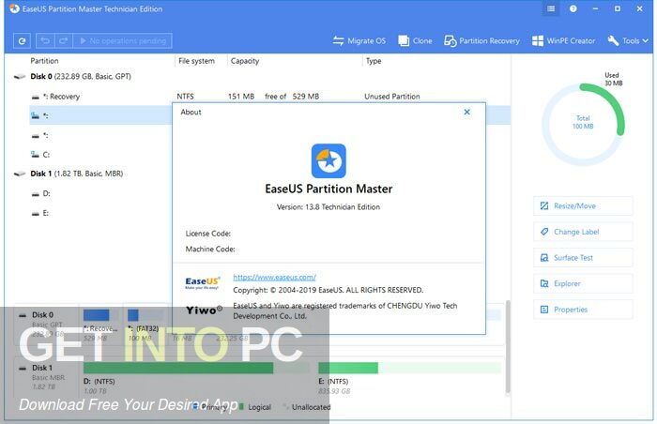
Task: Click the File system column header
Action: pos(196,61)
